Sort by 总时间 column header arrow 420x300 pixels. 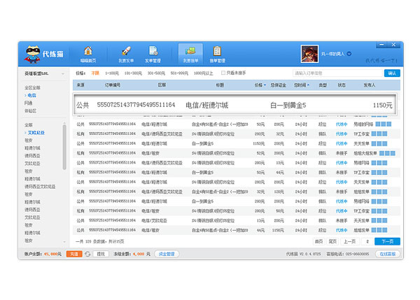click(x=307, y=85)
